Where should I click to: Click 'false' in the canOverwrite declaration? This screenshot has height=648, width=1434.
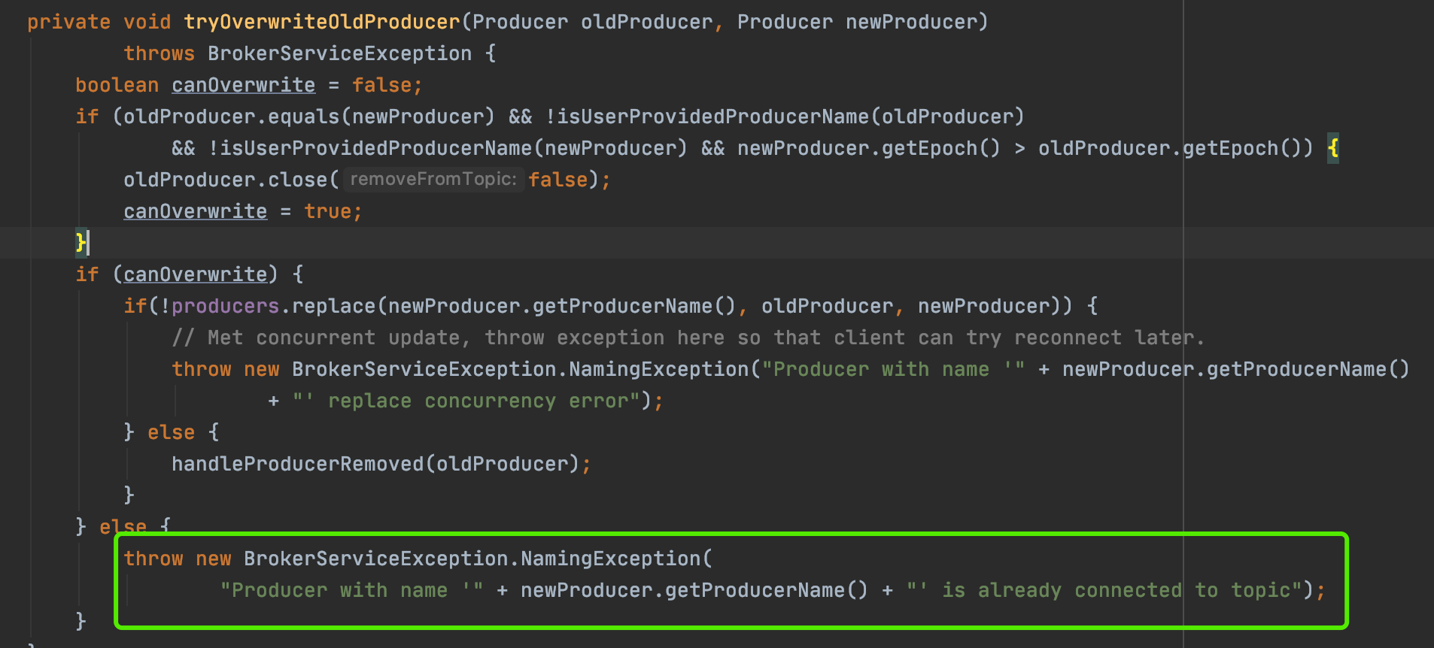[382, 85]
